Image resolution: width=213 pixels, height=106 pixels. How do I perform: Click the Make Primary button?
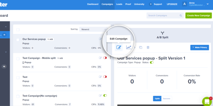click(x=199, y=47)
